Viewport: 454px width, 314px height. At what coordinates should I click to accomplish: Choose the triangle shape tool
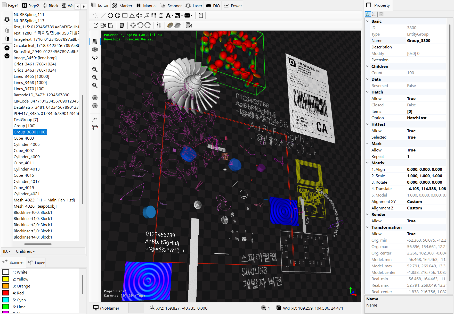pos(132,16)
